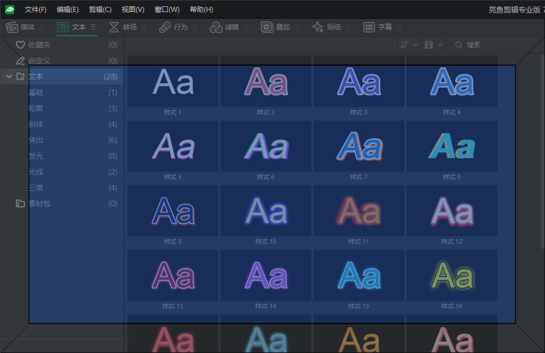Viewport: 545px width, 353px height.
Task: Open the 帮助(H) menu
Action: [201, 10]
